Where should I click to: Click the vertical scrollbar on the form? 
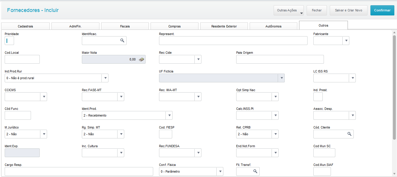[x=394, y=88]
